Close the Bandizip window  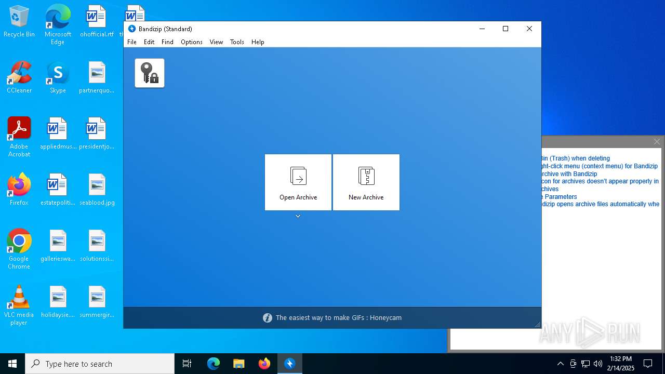click(529, 29)
